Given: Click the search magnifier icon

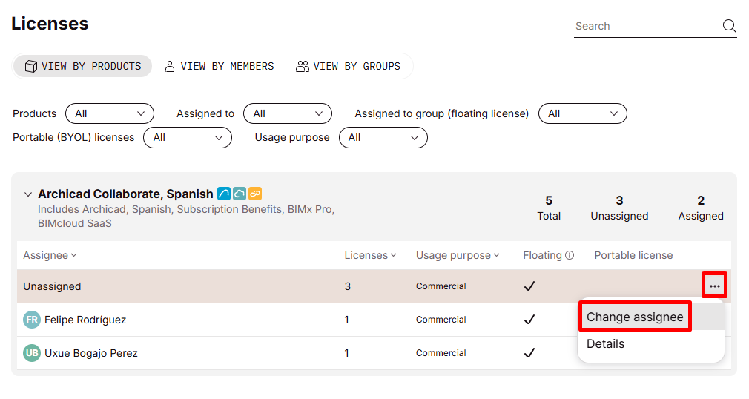Looking at the screenshot, I should (x=729, y=27).
